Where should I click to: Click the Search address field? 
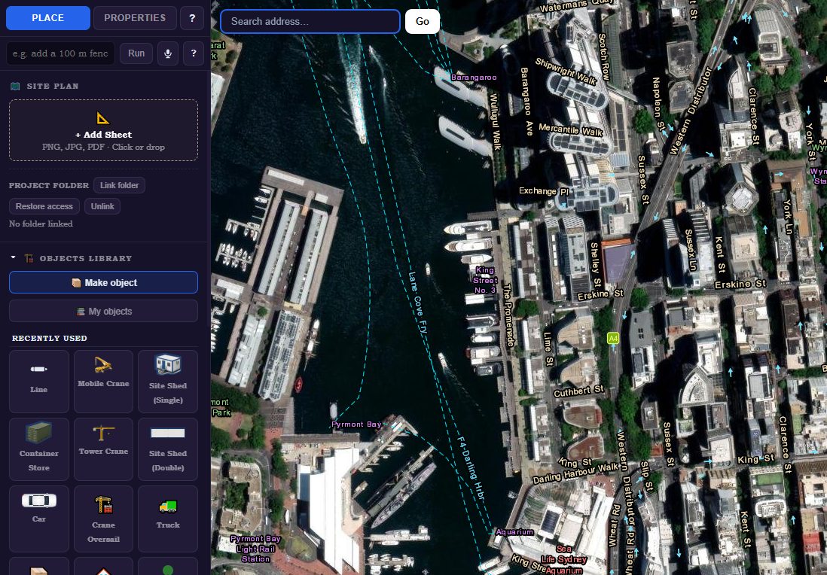pyautogui.click(x=310, y=22)
